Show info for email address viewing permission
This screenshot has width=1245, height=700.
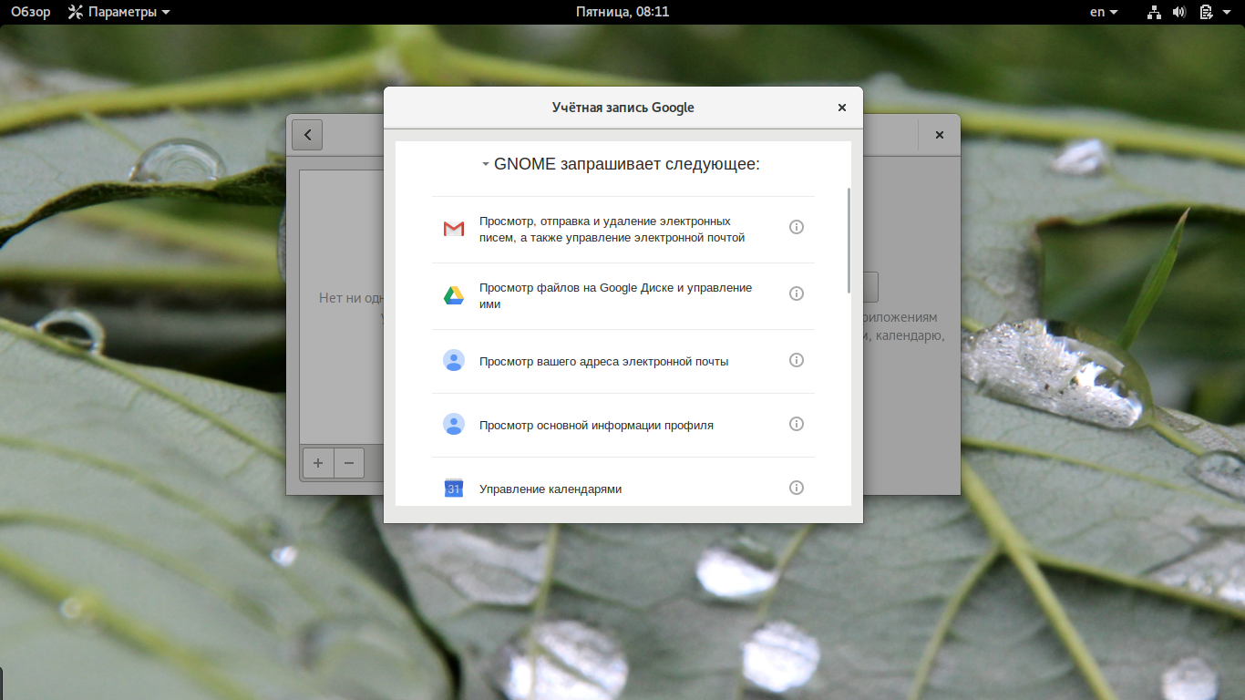[797, 360]
